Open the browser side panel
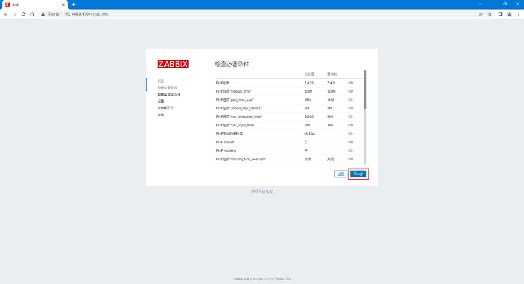The height and width of the screenshot is (284, 524). coord(500,14)
